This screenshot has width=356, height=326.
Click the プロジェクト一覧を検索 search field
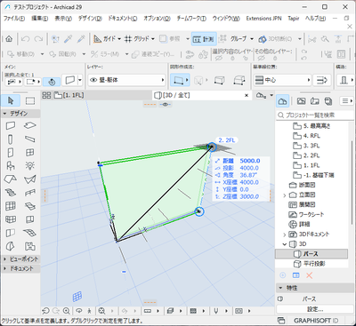315,115
